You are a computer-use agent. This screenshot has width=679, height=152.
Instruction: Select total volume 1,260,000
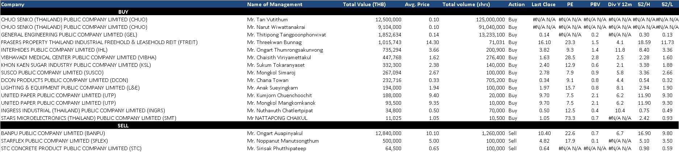[x=493, y=133]
